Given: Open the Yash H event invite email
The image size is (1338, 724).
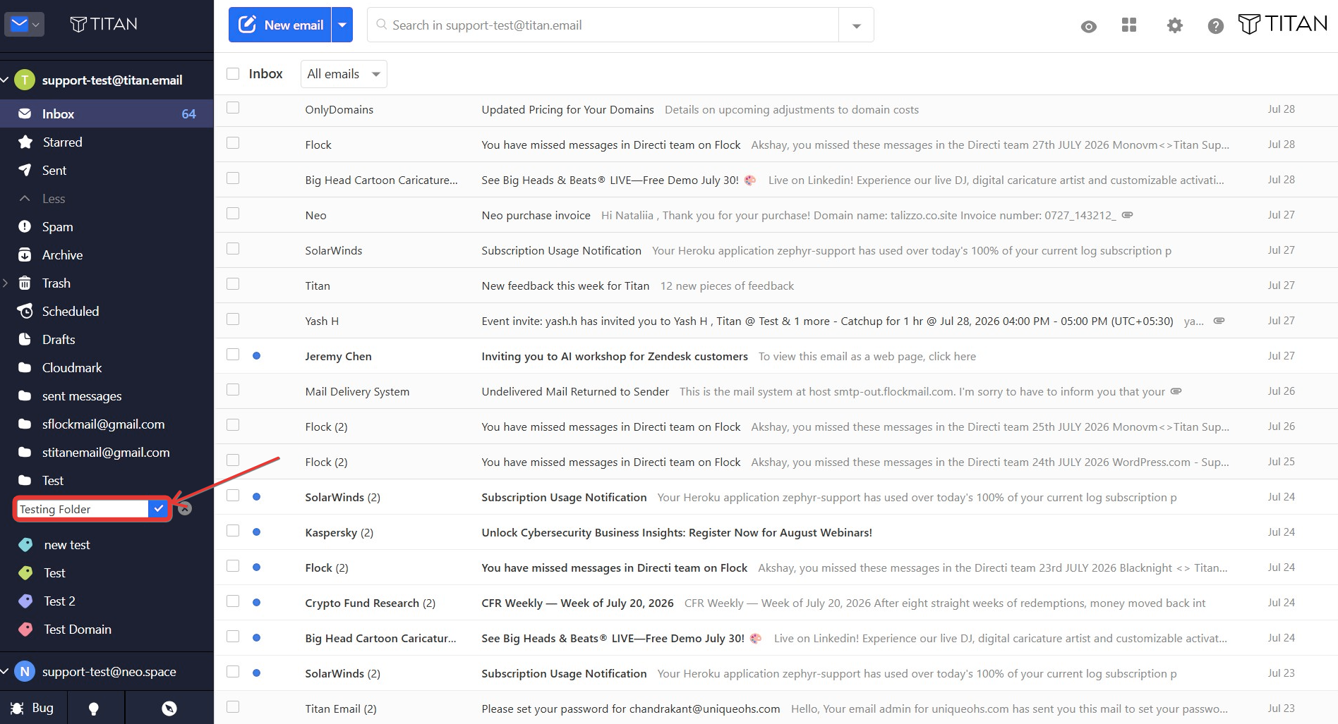Looking at the screenshot, I should [776, 321].
